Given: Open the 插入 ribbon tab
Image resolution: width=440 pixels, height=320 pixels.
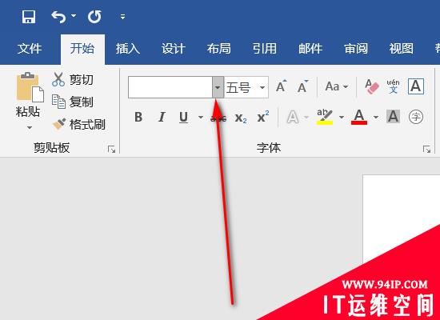Looking at the screenshot, I should point(128,49).
